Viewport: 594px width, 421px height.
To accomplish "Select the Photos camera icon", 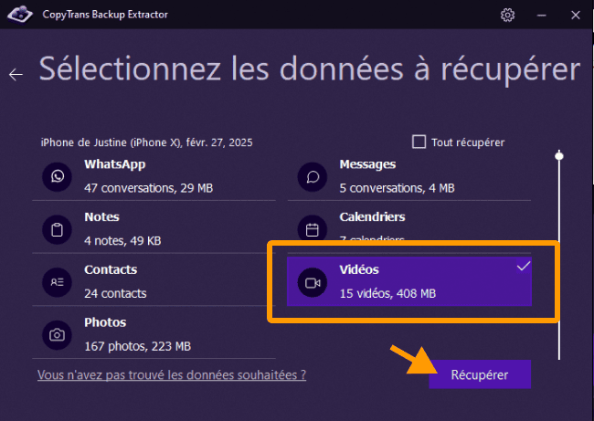I will pos(58,335).
